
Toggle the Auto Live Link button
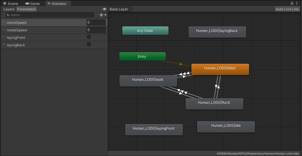287,9
